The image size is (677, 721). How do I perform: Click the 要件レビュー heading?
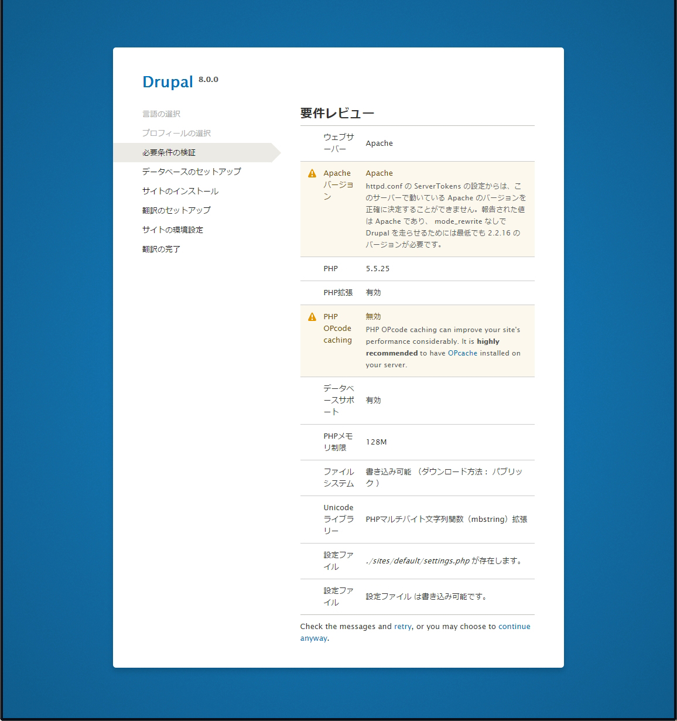point(337,113)
